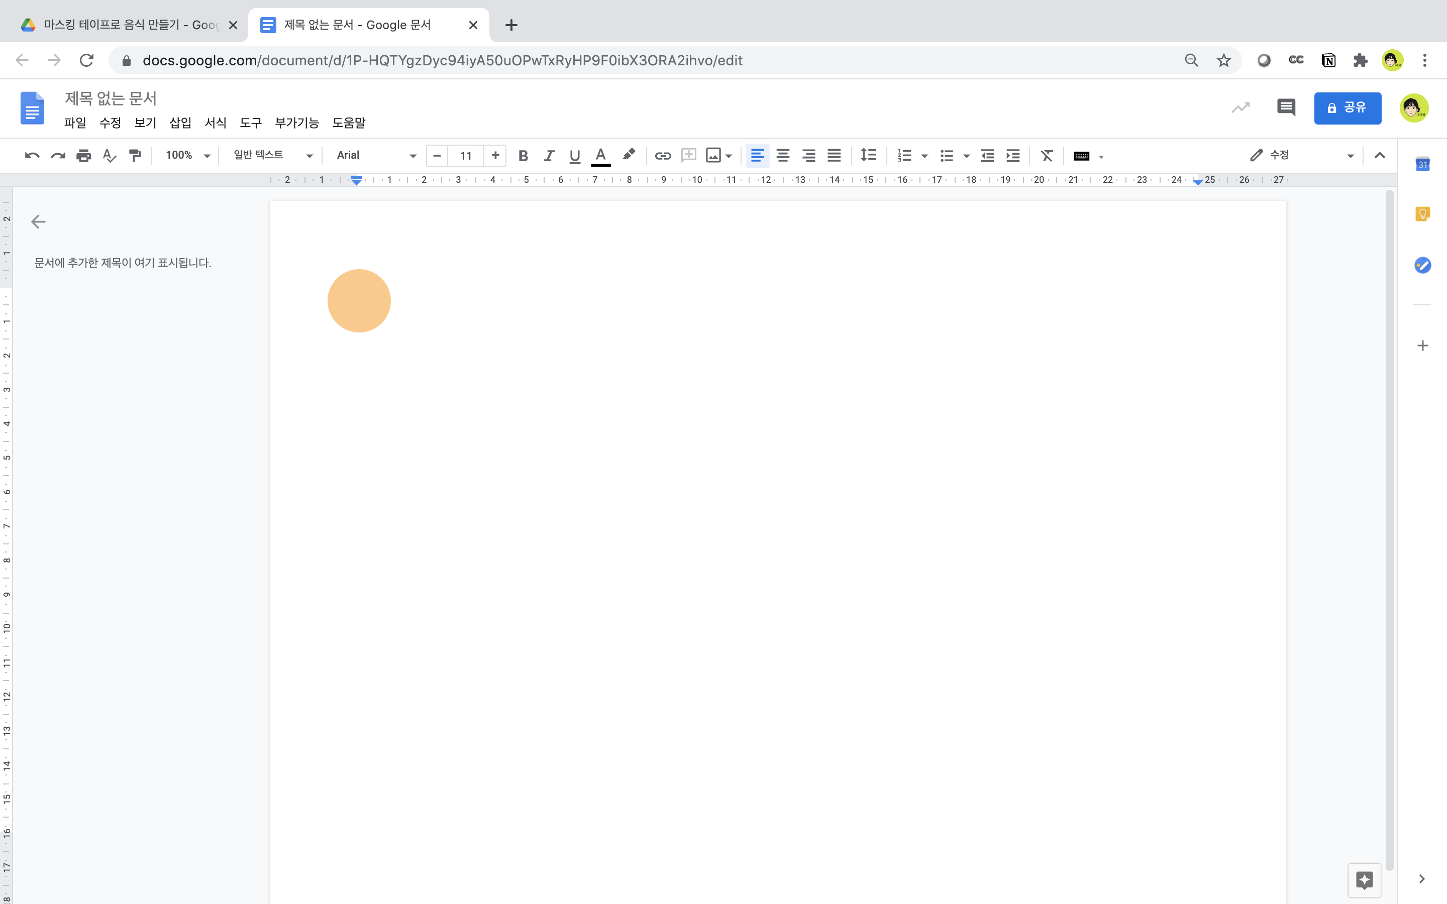This screenshot has width=1447, height=904.
Task: Open the 삽입 menu
Action: coord(180,123)
